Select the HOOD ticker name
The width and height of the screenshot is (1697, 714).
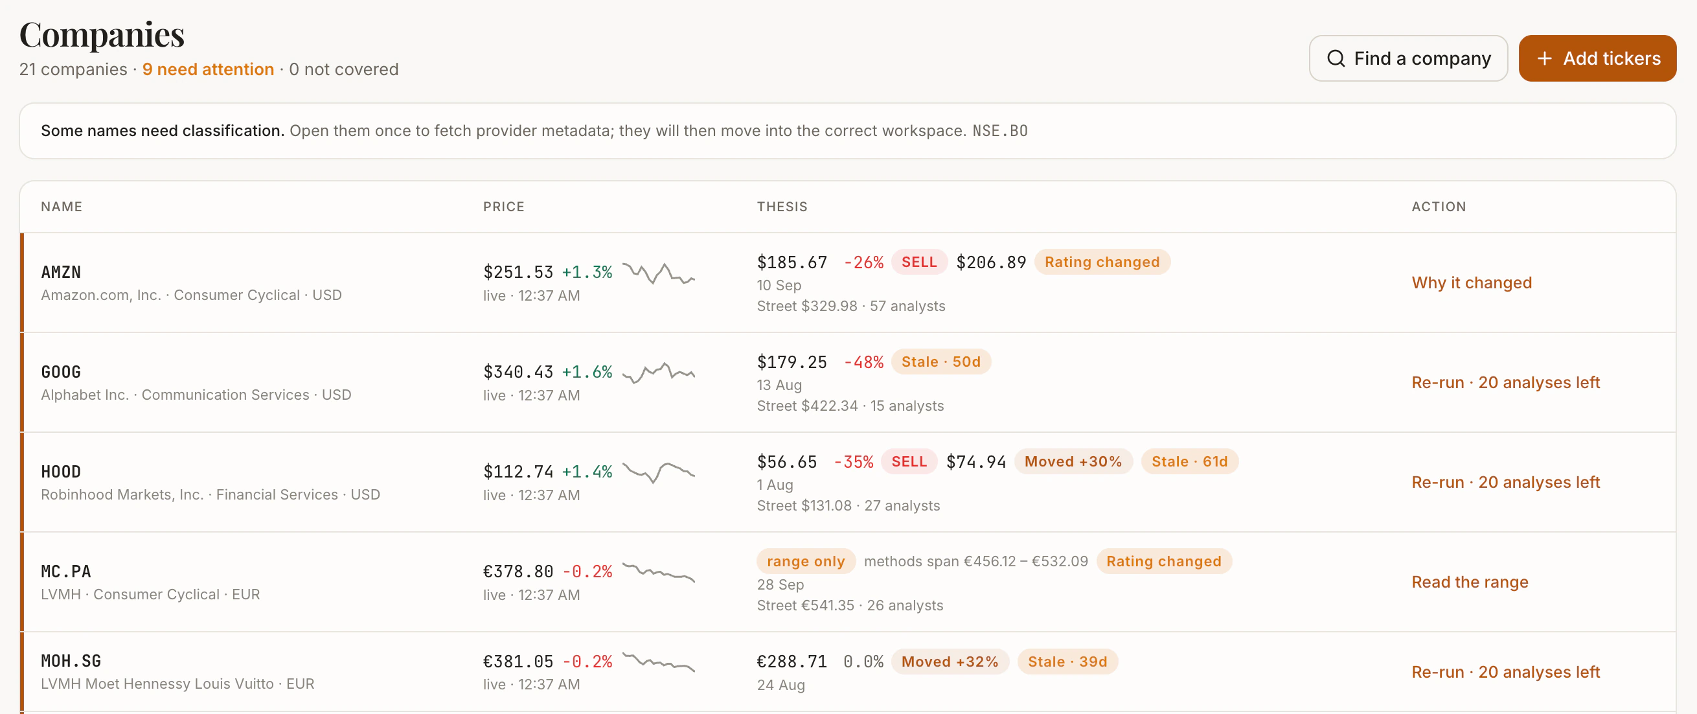(x=62, y=472)
